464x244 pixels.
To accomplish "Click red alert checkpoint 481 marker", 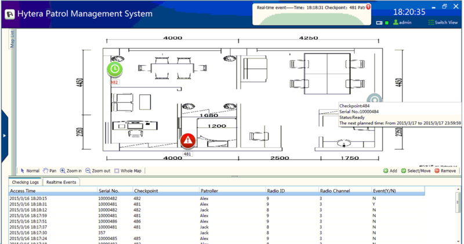I will (x=187, y=141).
